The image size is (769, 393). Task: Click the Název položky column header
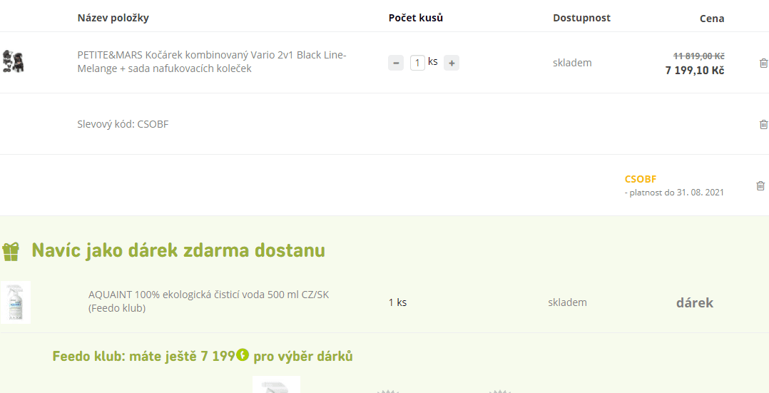[x=113, y=18]
